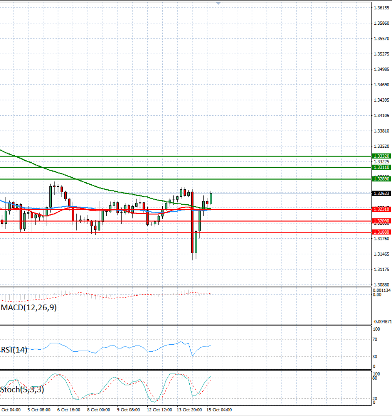The width and height of the screenshot is (392, 416).
Task: Click the 1.35860 price scale value
Action: [x=381, y=24]
